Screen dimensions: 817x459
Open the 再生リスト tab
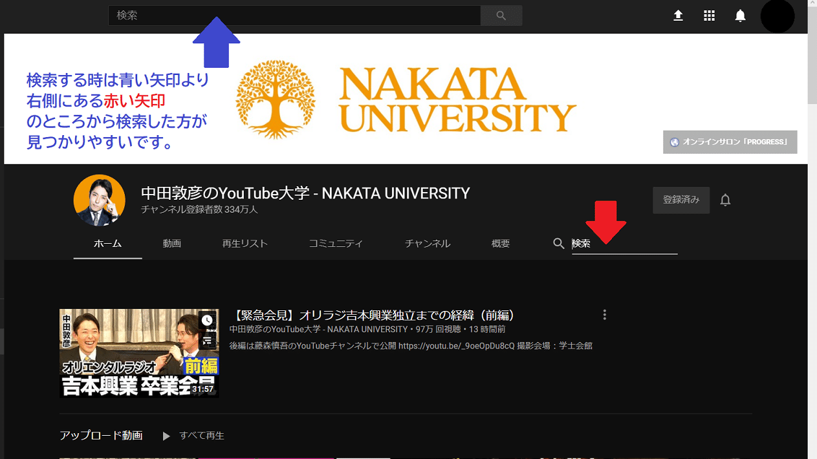point(245,244)
